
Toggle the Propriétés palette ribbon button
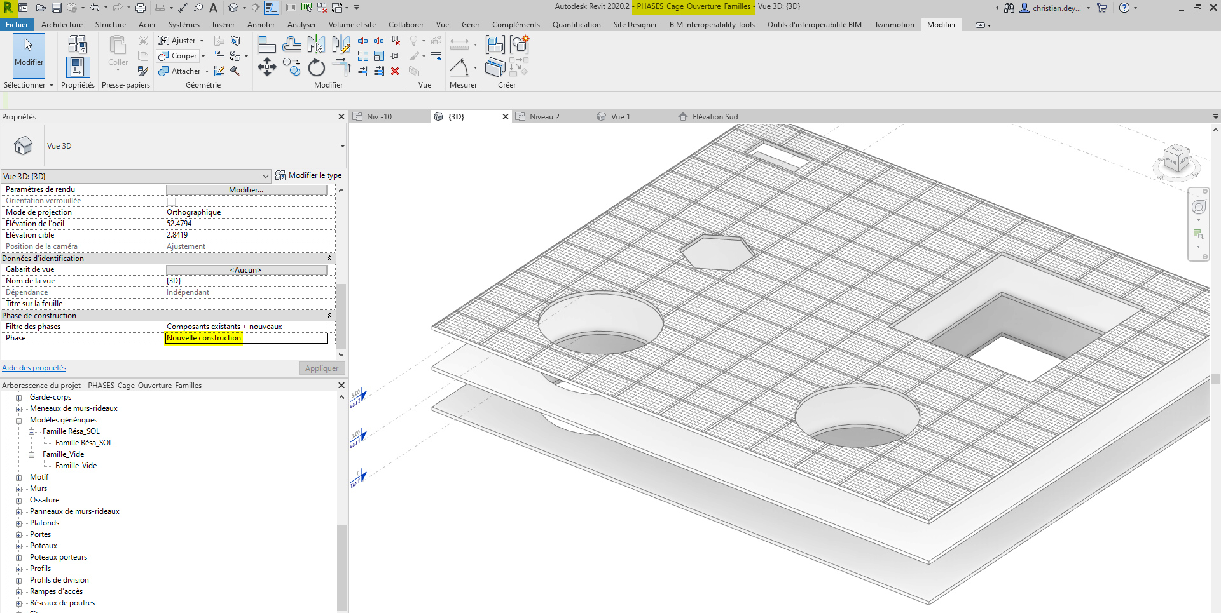[78, 67]
